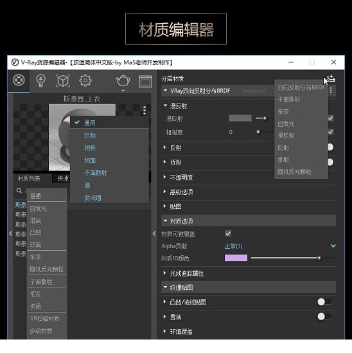Choose 车漆 in material type menu
352x353 pixels.
coord(35,257)
